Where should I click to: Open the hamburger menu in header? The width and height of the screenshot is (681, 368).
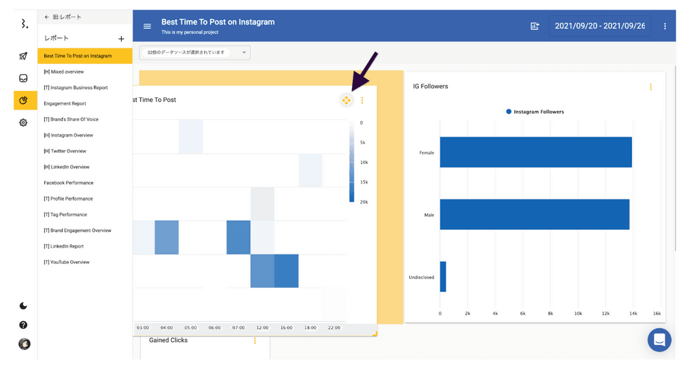tap(147, 27)
